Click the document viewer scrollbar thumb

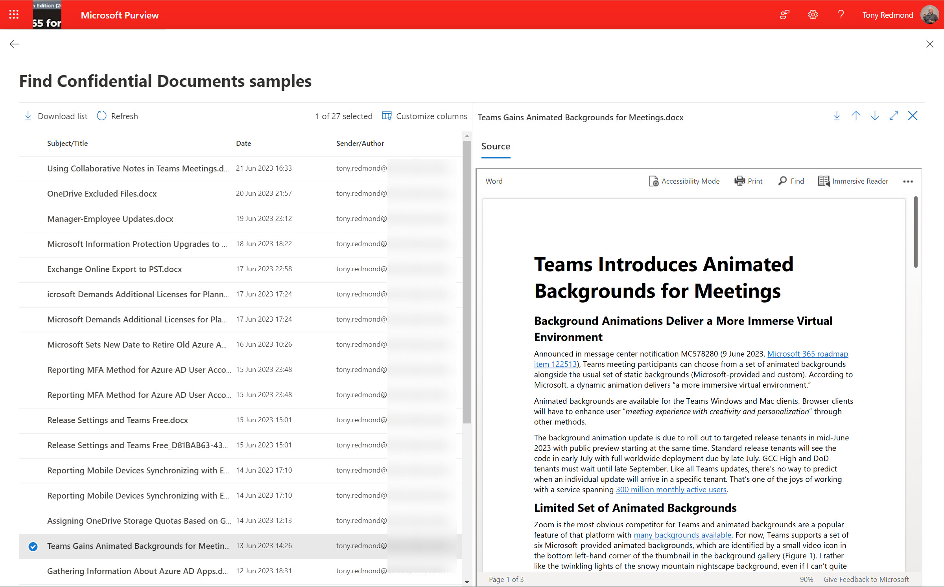(x=916, y=232)
